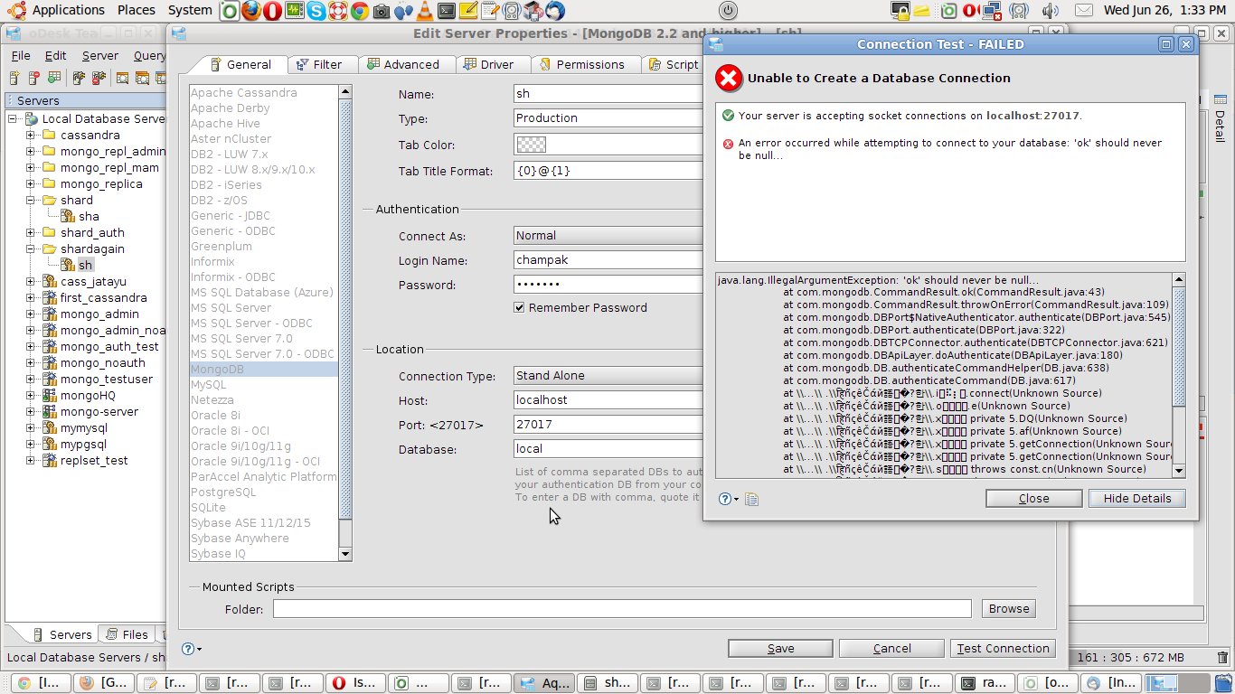Toggle the Remember Password checkbox
Viewport: 1235px width, 694px height.
click(520, 307)
